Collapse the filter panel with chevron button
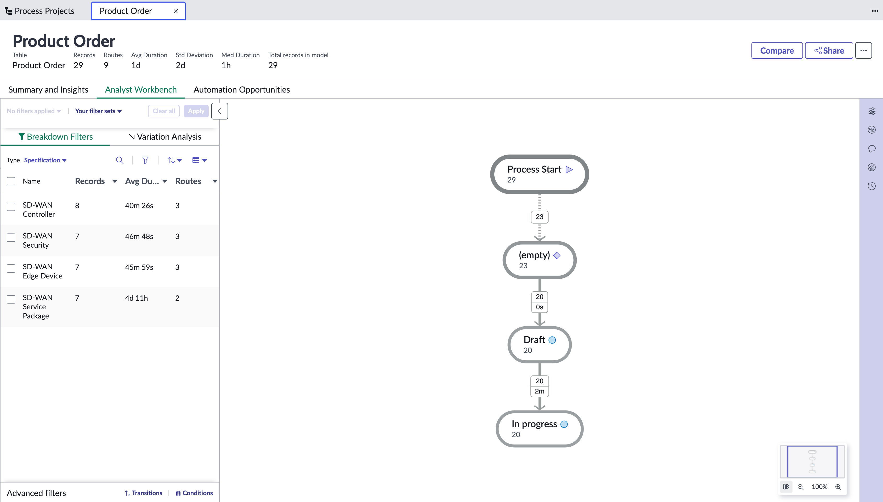The width and height of the screenshot is (883, 502). 220,111
